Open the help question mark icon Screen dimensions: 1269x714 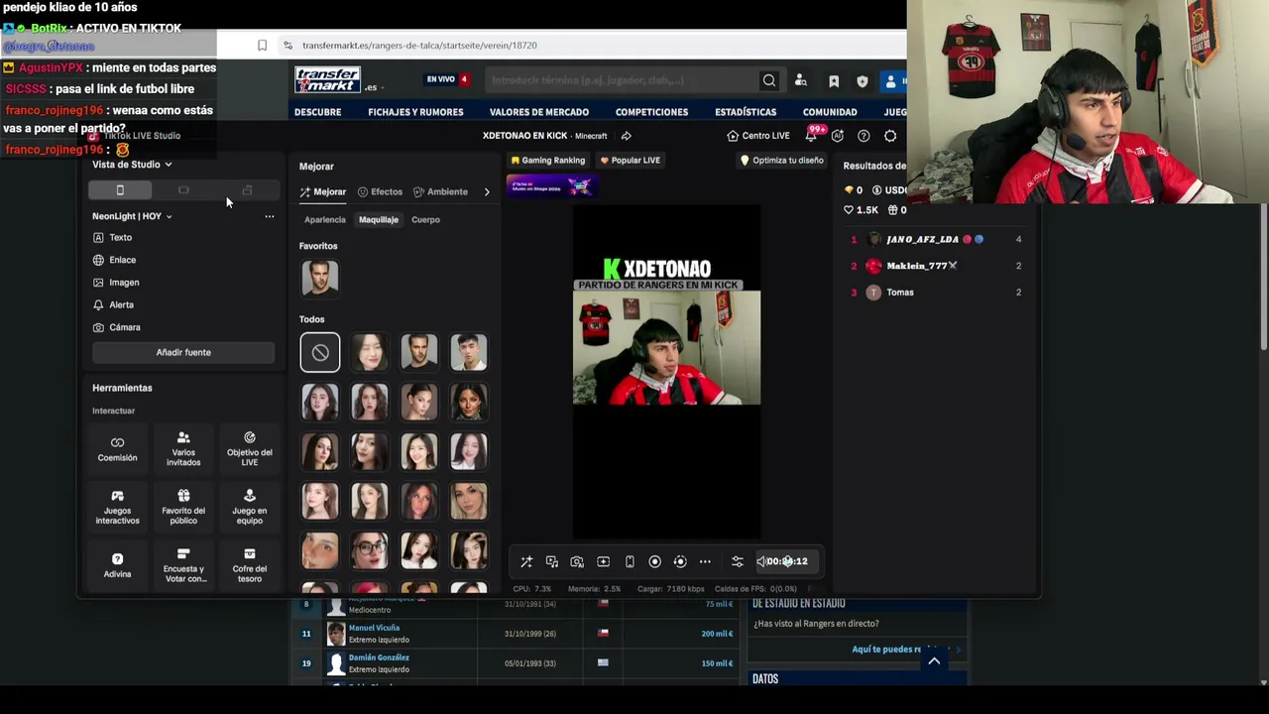click(864, 136)
